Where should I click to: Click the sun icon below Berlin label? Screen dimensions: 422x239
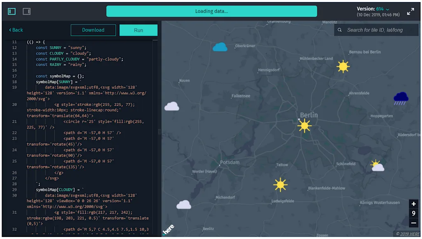pyautogui.click(x=305, y=126)
